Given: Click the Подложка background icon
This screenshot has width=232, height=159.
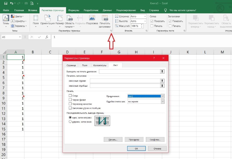Looking at the screenshot, I should pos(92,18).
